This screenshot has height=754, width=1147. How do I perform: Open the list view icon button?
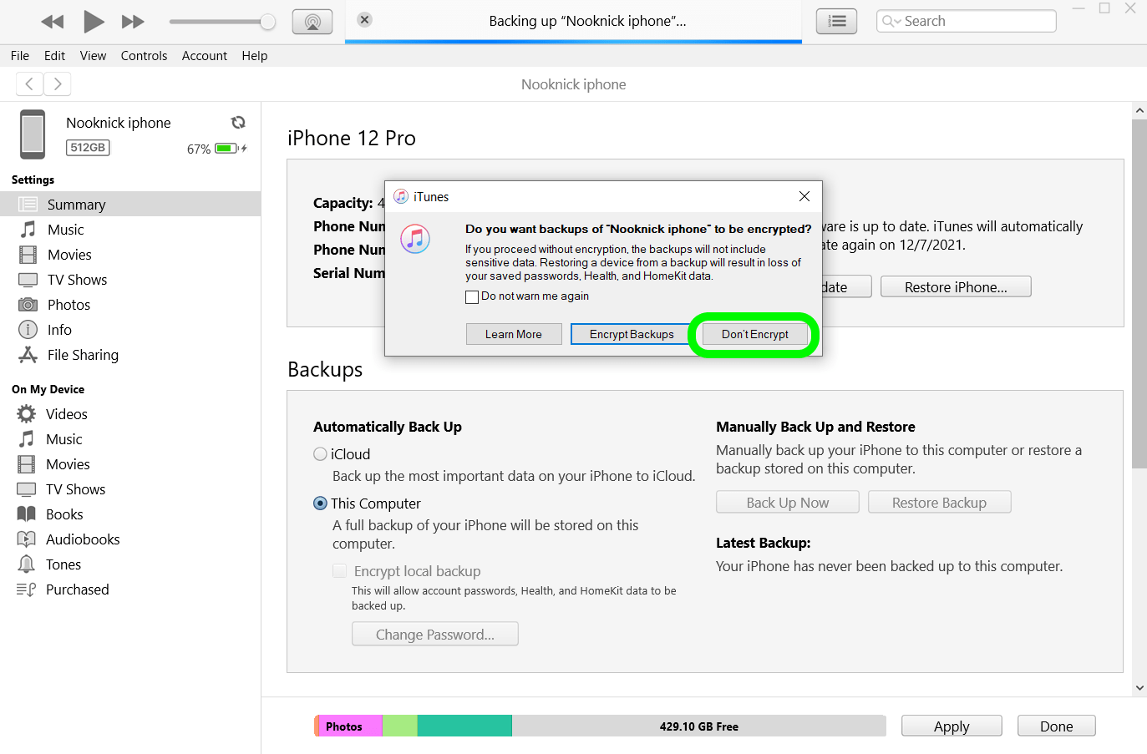click(x=836, y=22)
